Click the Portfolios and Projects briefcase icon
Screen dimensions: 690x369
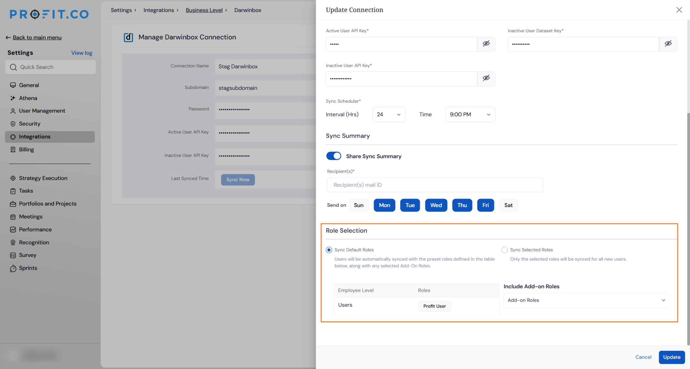click(13, 204)
